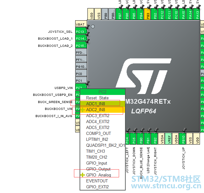Click the VDDA pin

pos(175,139)
